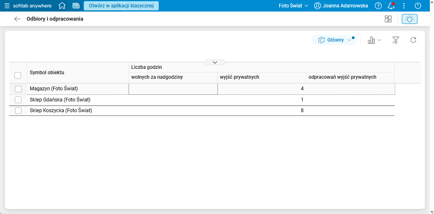Viewport: 434px width, 214px height.
Task: Expand the chart type dropdown
Action: (x=374, y=40)
